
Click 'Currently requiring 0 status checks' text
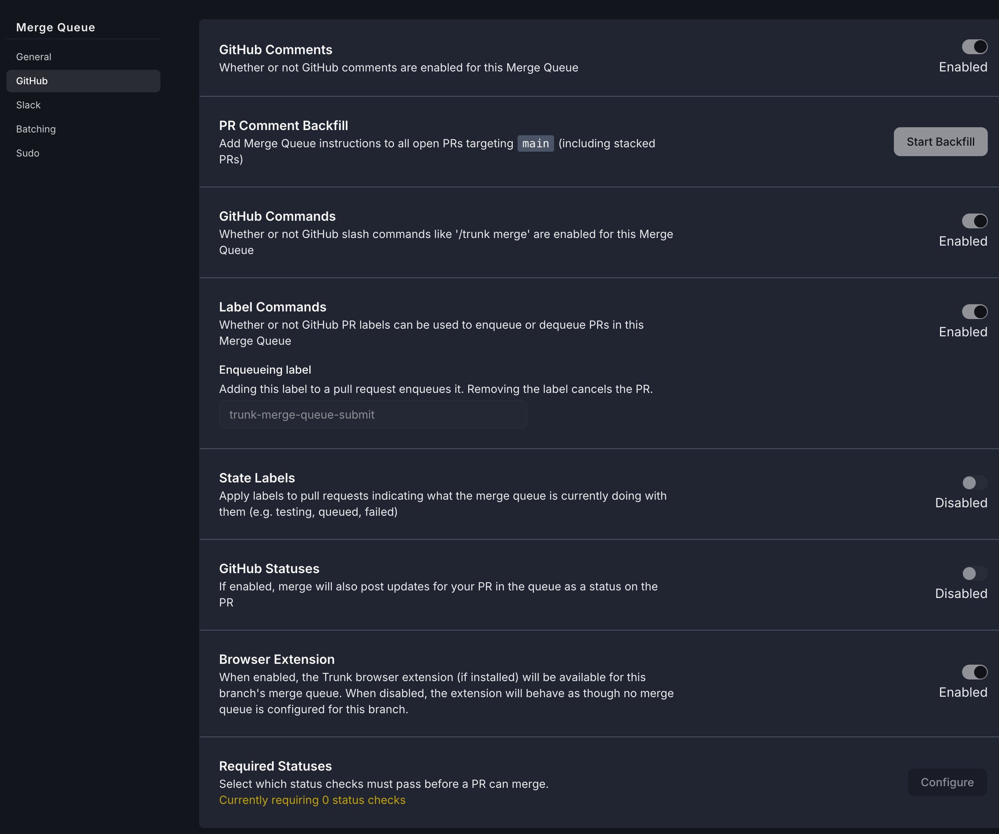point(312,800)
